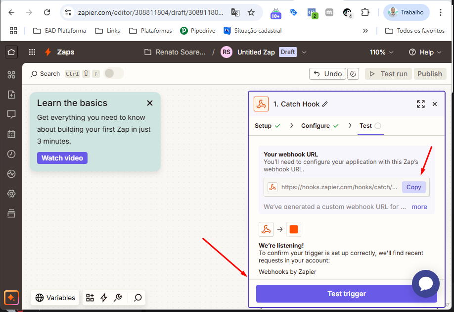Click the orange stop listening square

click(x=294, y=229)
